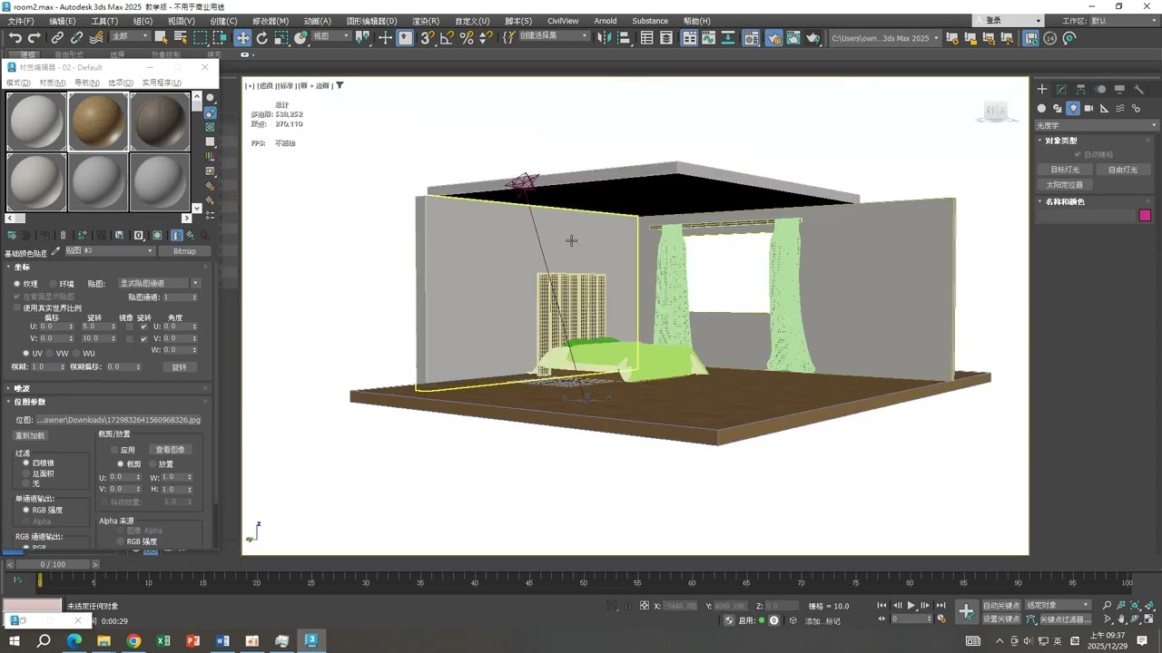Click the 查看图像 button
The height and width of the screenshot is (653, 1162).
point(170,450)
